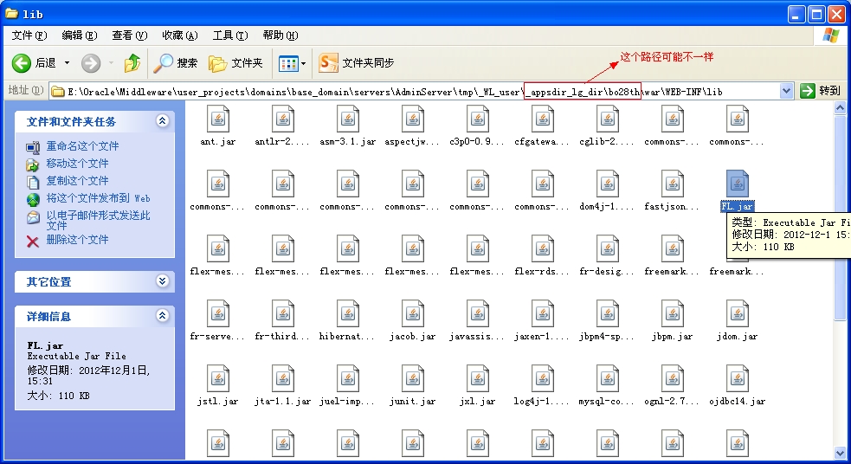This screenshot has width=851, height=464.
Task: Click Move this file link
Action: [x=77, y=164]
